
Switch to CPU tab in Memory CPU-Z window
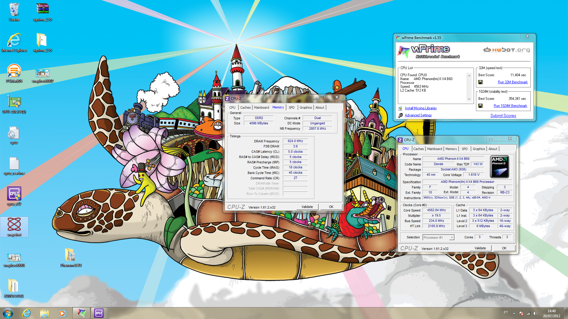(x=232, y=108)
